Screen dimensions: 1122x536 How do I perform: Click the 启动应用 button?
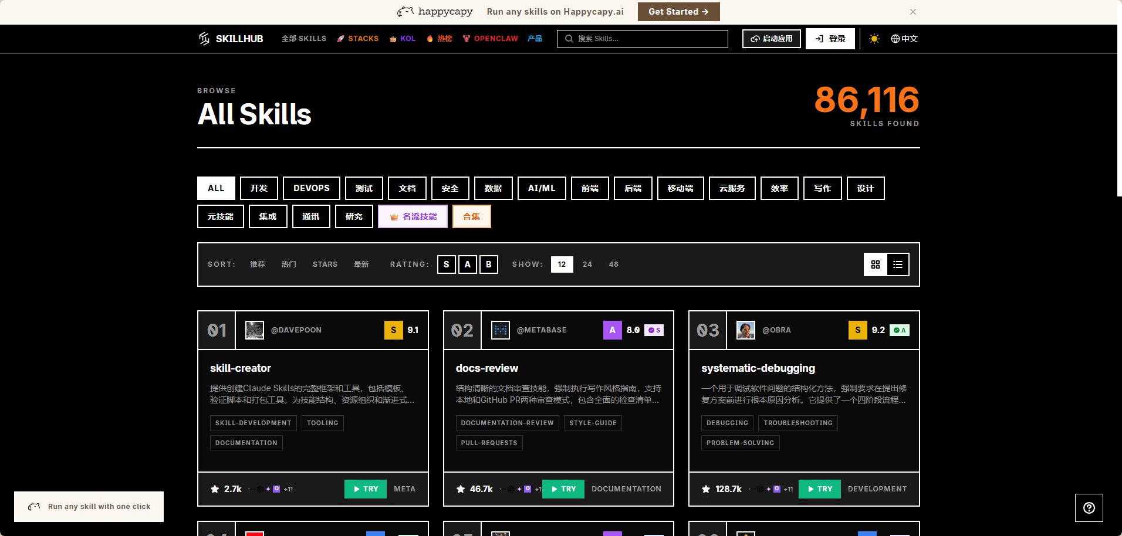click(772, 39)
